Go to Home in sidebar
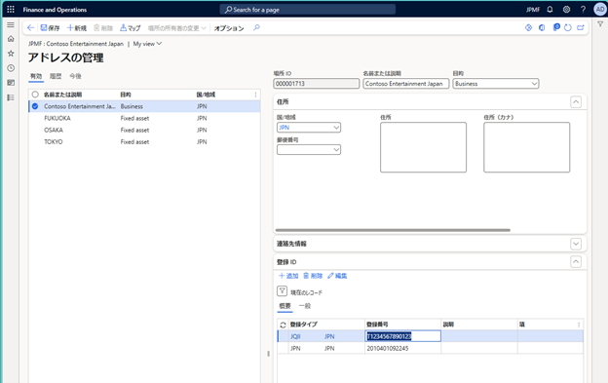The width and height of the screenshot is (608, 383). point(11,39)
